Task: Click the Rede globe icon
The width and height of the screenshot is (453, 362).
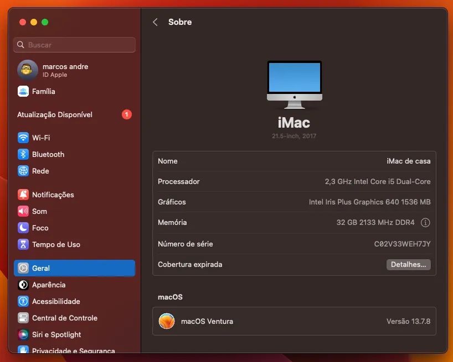Action: 23,171
